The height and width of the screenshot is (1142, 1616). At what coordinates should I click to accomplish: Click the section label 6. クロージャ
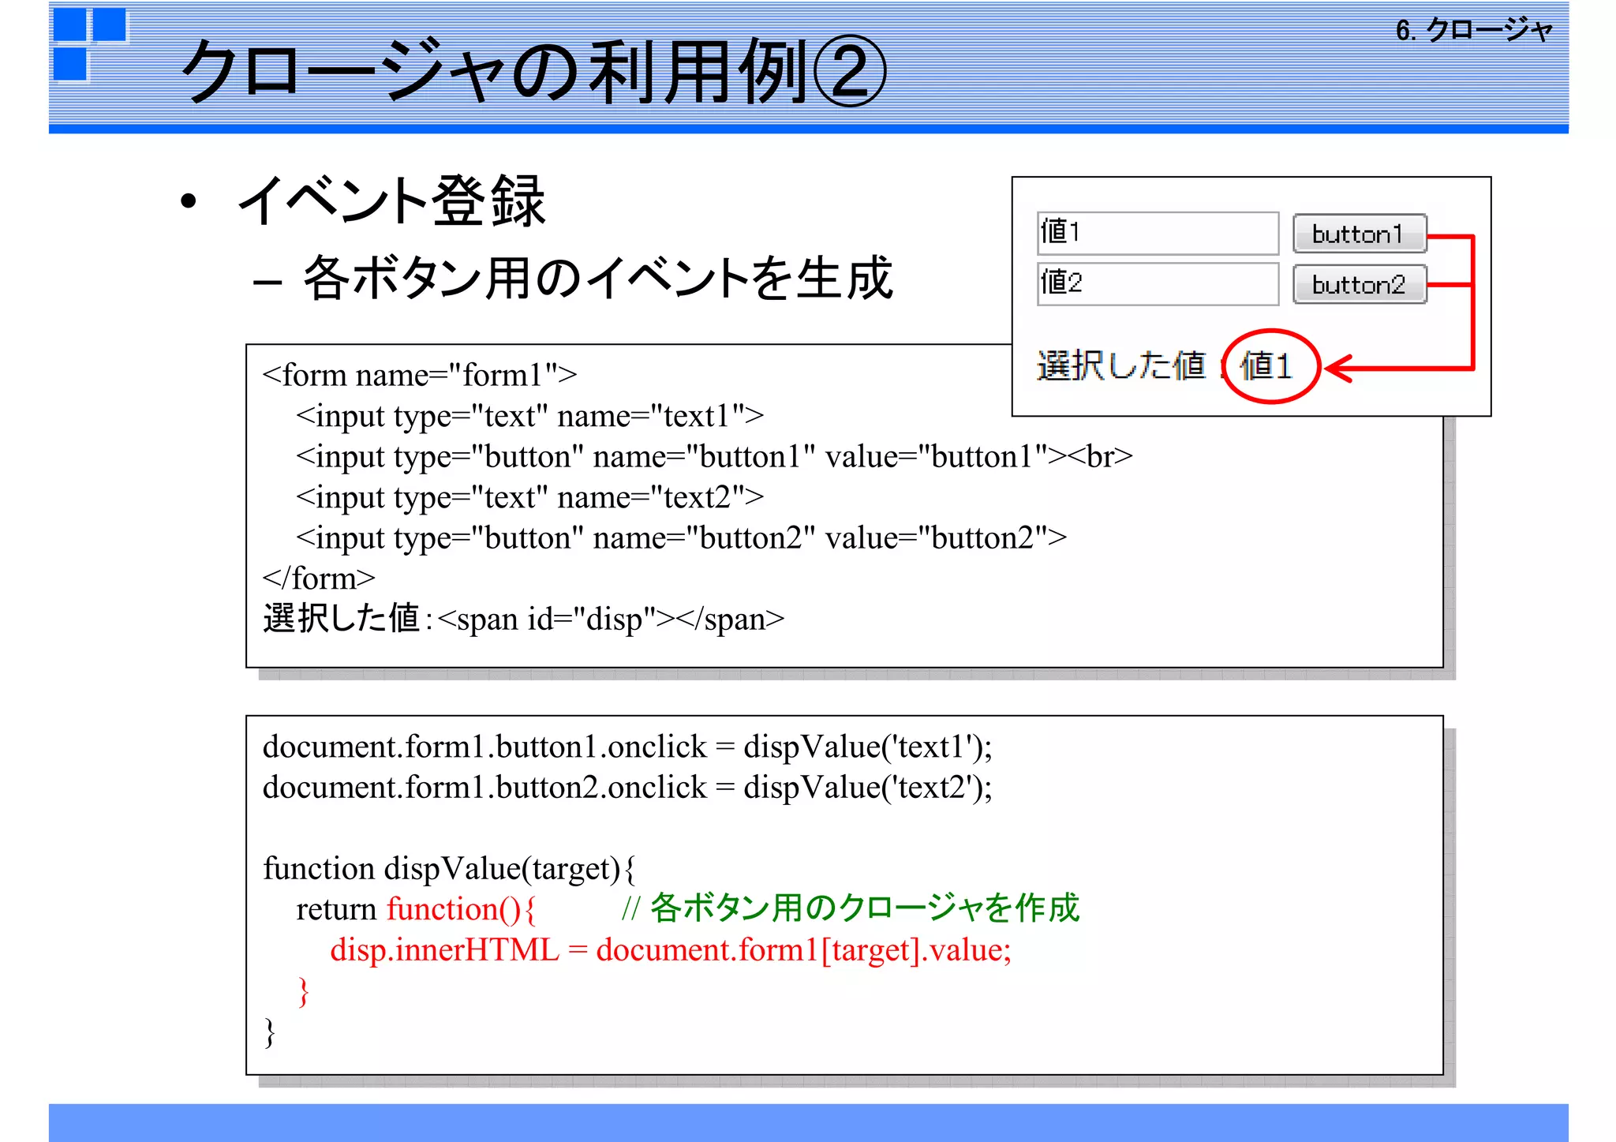(x=1473, y=30)
